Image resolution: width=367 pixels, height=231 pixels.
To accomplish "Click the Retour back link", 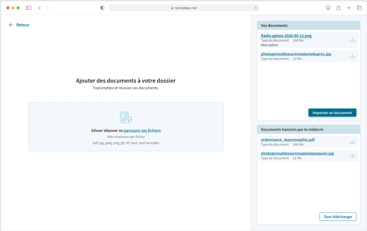I will [19, 25].
